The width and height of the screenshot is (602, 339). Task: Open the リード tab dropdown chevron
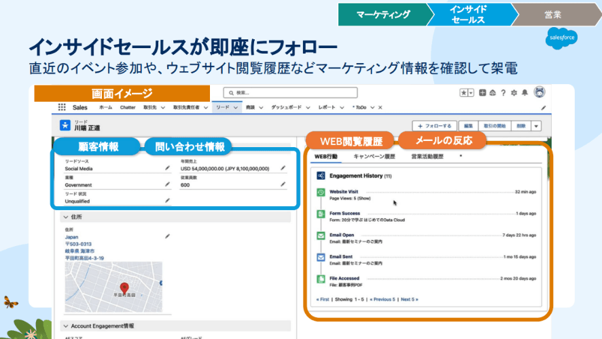(236, 108)
